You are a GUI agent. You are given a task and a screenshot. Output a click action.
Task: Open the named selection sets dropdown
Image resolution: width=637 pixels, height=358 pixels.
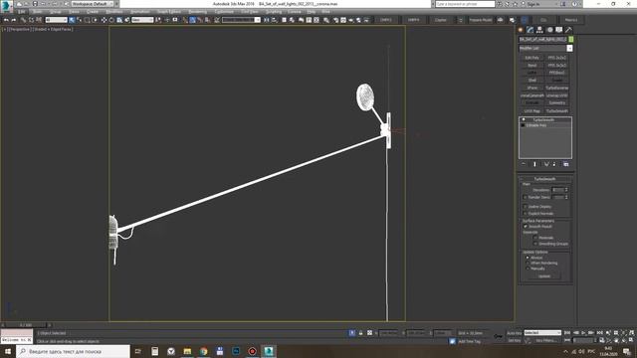[x=241, y=20]
